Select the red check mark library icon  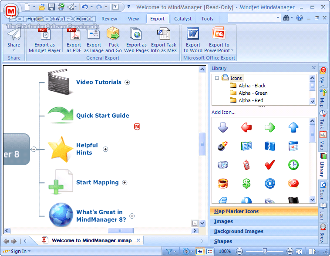point(270,165)
